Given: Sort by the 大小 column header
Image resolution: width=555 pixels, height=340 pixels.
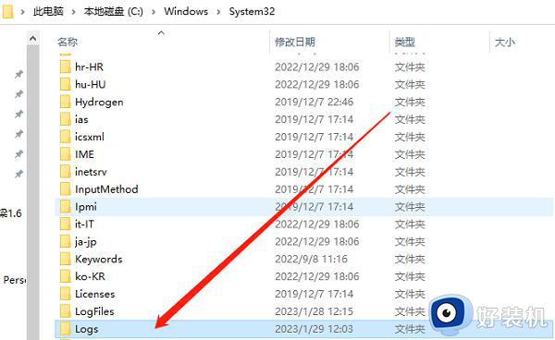Looking at the screenshot, I should [x=505, y=42].
